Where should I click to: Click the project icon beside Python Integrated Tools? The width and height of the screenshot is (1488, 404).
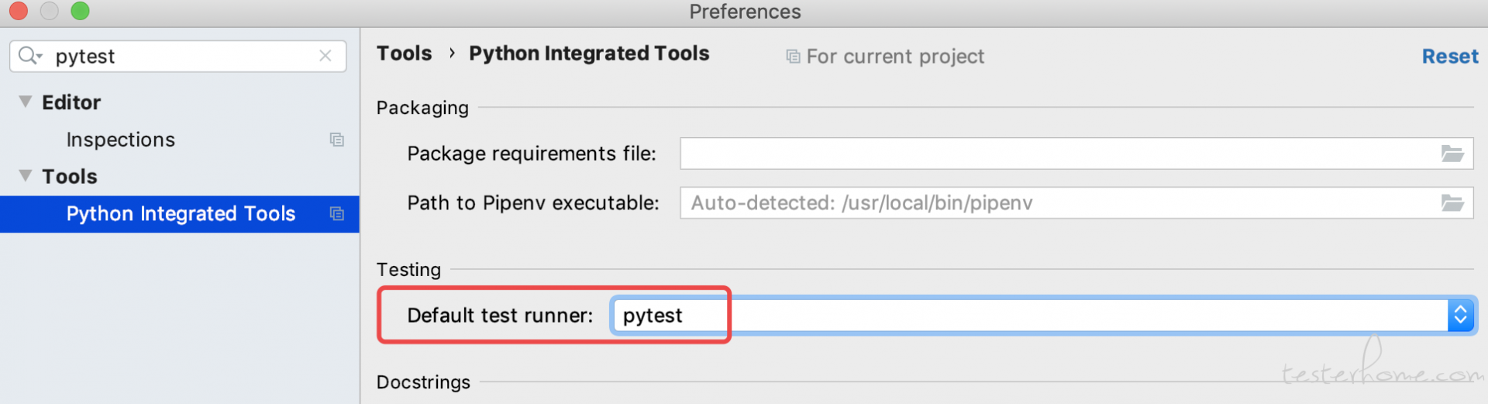[x=336, y=213]
